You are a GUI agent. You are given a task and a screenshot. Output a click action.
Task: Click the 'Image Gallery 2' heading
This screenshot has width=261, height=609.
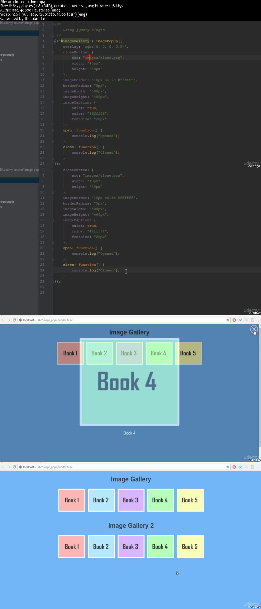pos(131,525)
